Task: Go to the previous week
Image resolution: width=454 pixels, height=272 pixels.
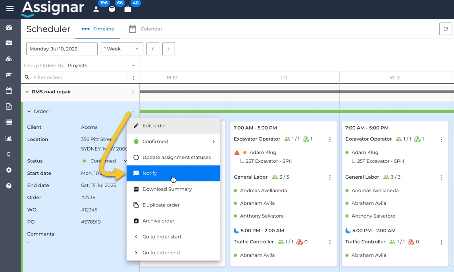Action: tap(153, 49)
